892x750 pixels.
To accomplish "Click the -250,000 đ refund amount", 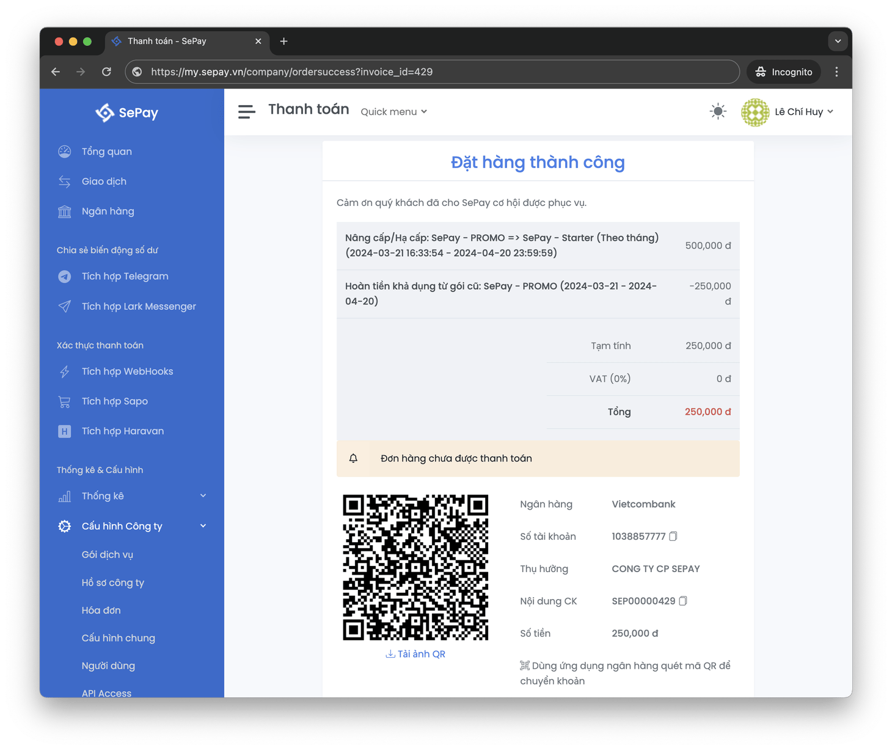I will point(711,293).
